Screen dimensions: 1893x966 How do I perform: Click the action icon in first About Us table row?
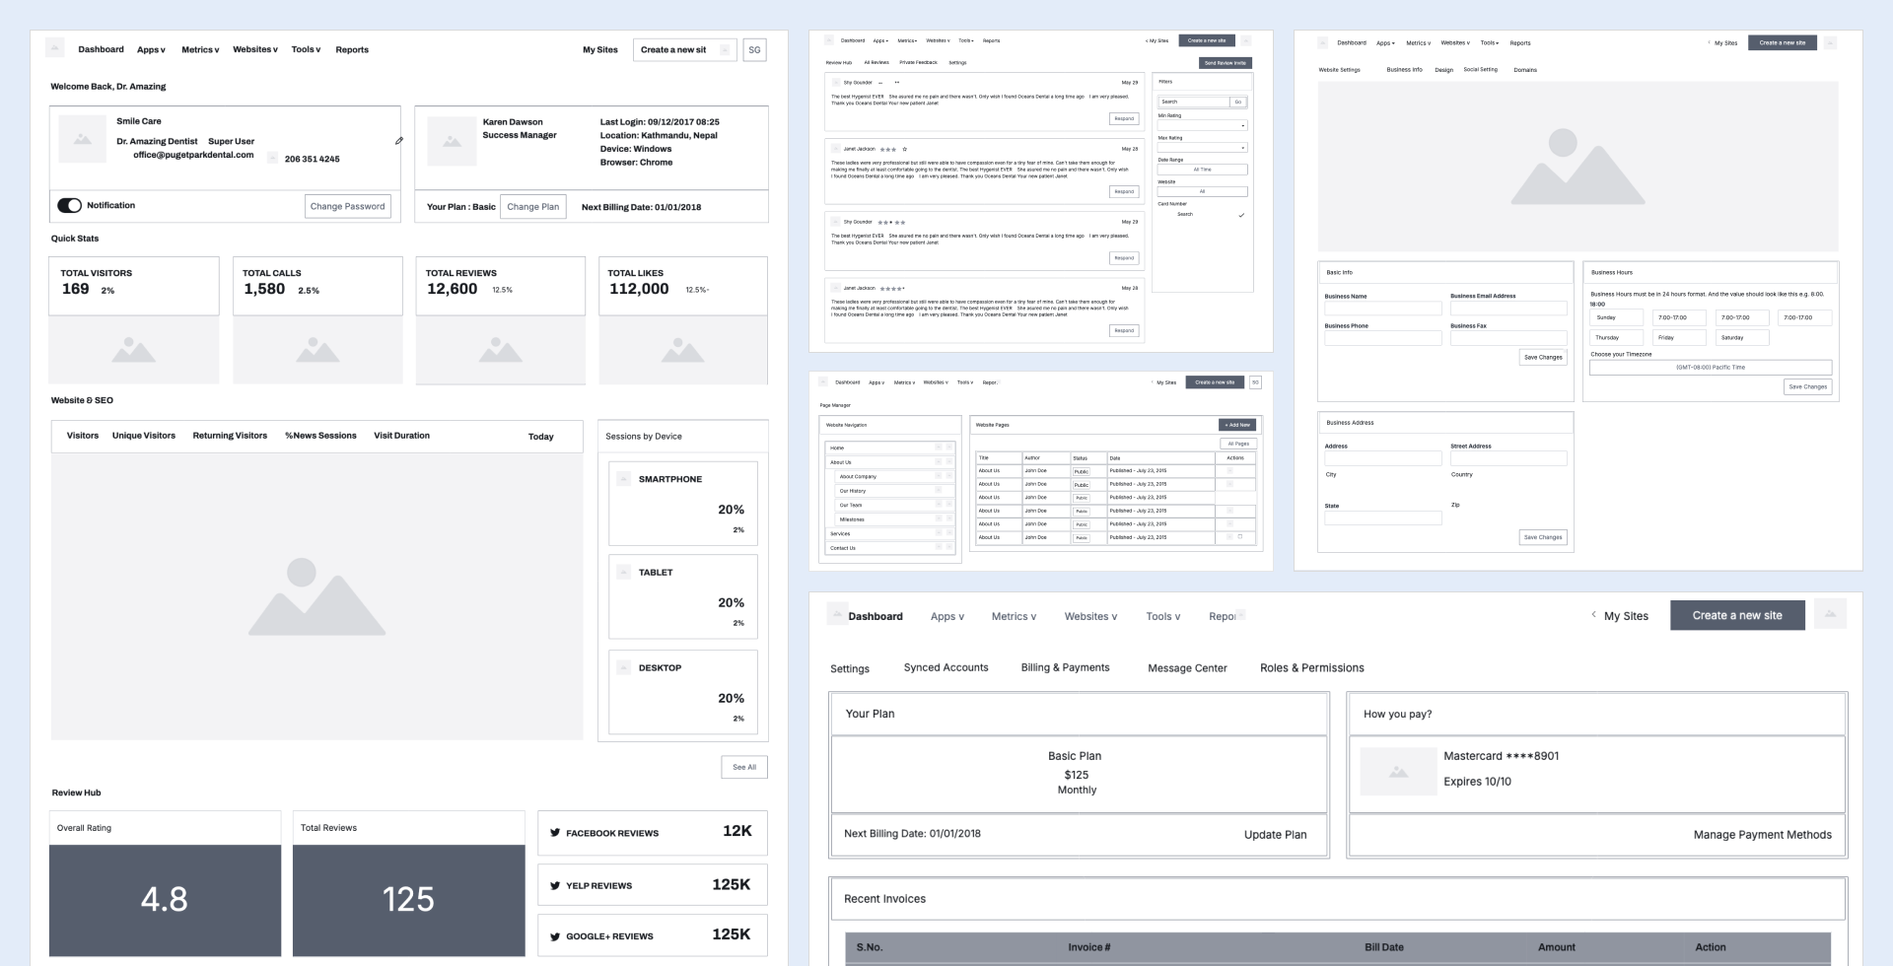pos(1229,470)
